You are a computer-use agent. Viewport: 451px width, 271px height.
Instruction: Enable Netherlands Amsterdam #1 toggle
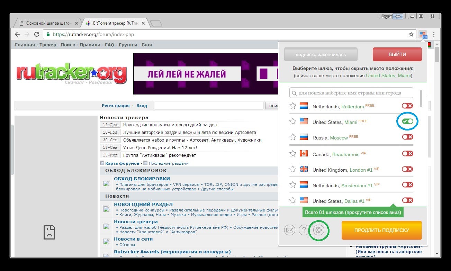coord(407,185)
